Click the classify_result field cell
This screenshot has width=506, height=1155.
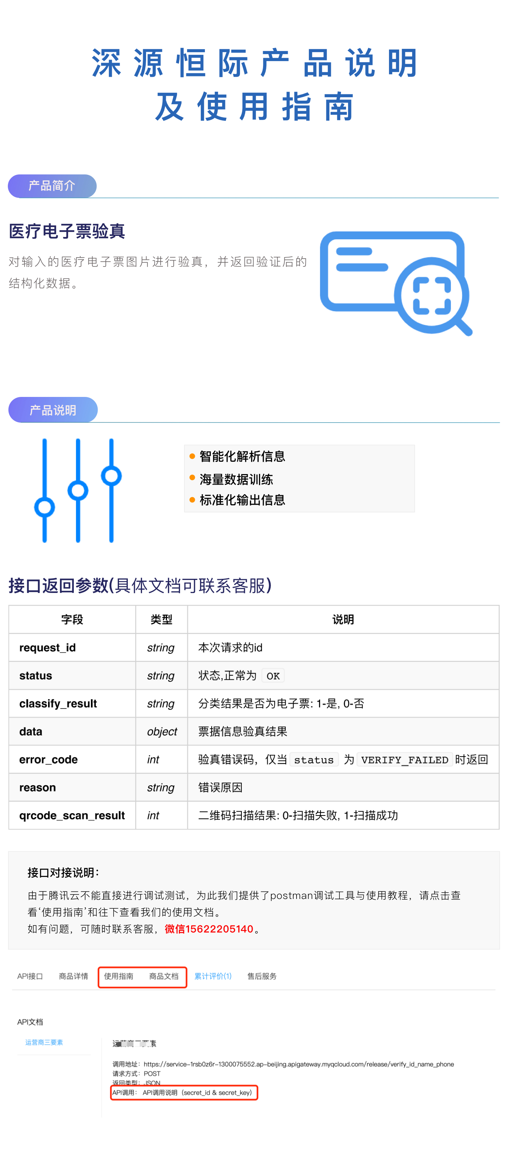(x=72, y=704)
